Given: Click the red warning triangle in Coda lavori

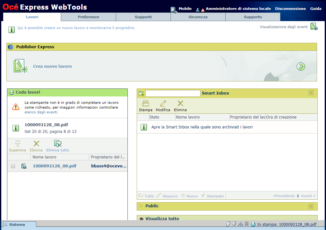Looking at the screenshot, I should click(16, 107).
